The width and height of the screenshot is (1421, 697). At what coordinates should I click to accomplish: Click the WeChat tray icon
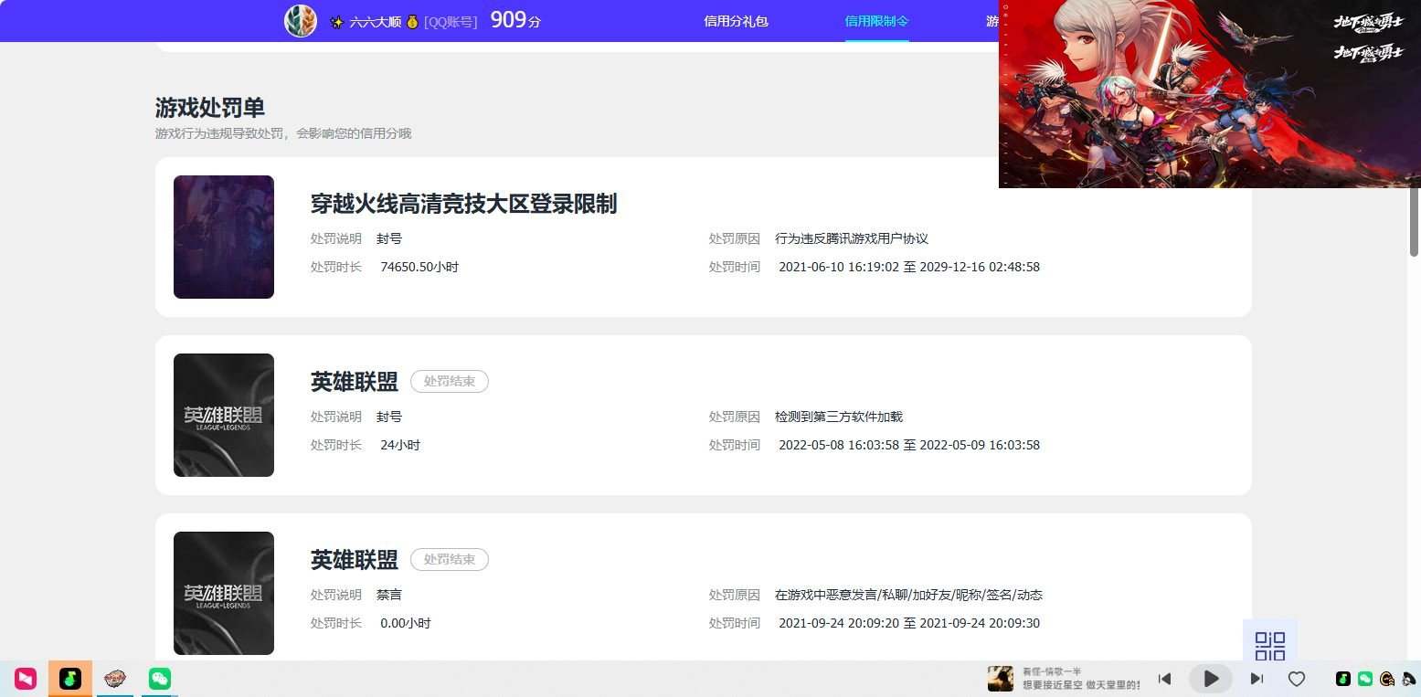pyautogui.click(x=1365, y=679)
